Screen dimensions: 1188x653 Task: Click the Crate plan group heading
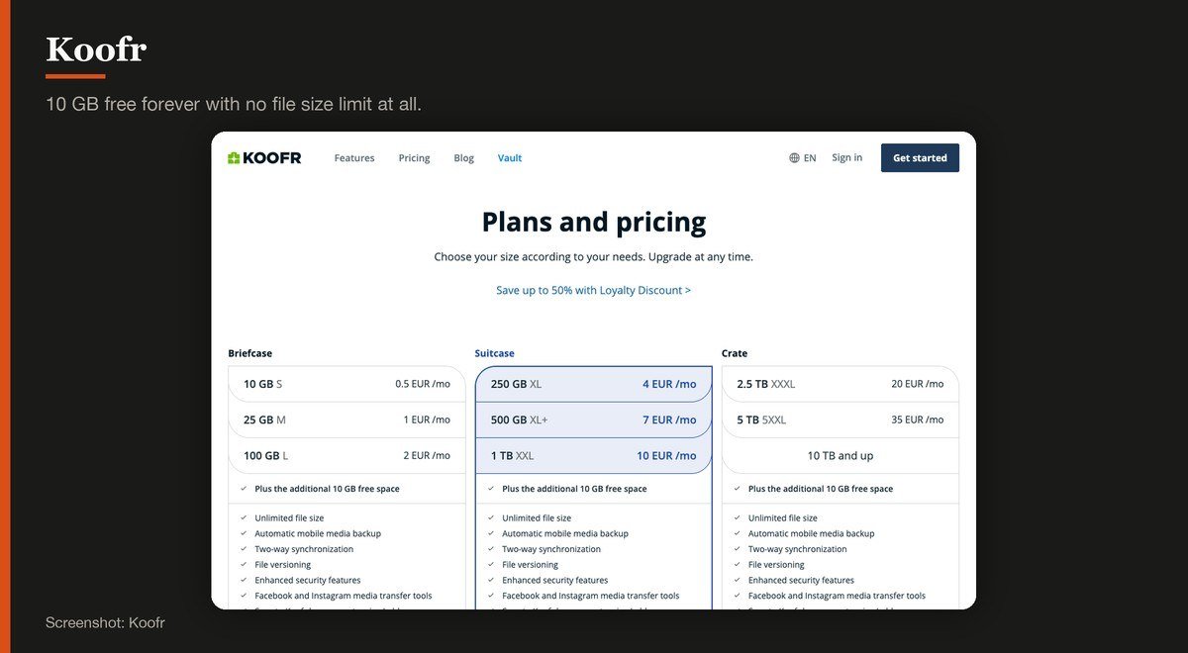click(735, 353)
